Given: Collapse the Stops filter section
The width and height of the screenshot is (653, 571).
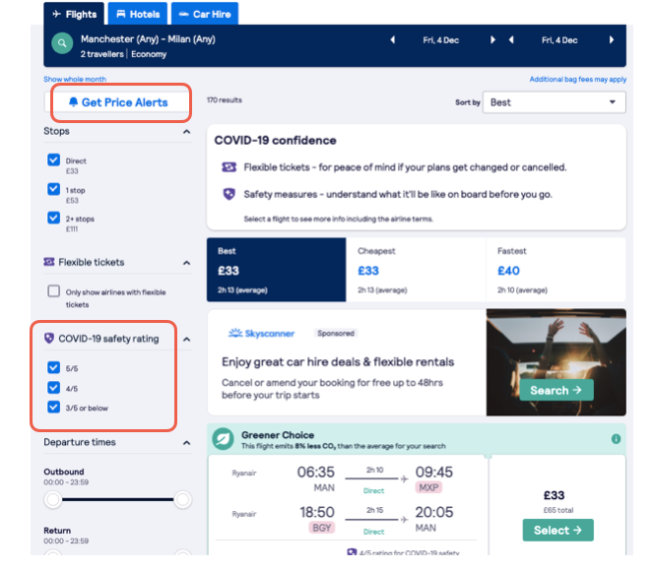Looking at the screenshot, I should point(186,132).
